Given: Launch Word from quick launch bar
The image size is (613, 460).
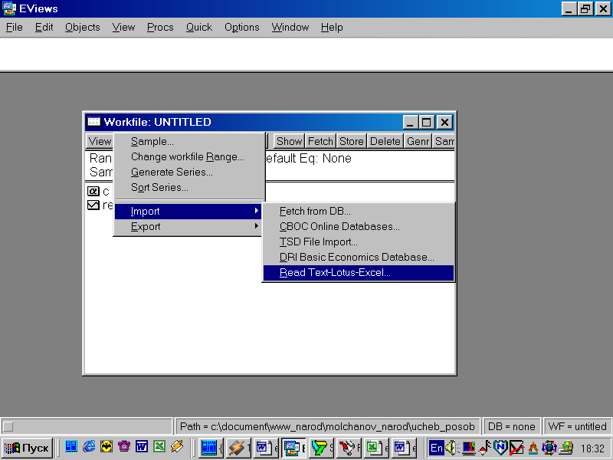Looking at the screenshot, I should pos(142,446).
